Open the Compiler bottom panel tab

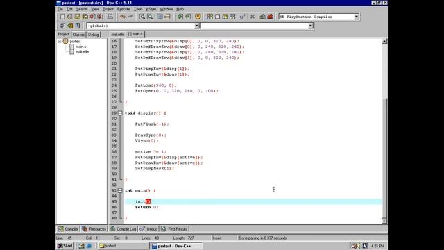tap(68, 229)
